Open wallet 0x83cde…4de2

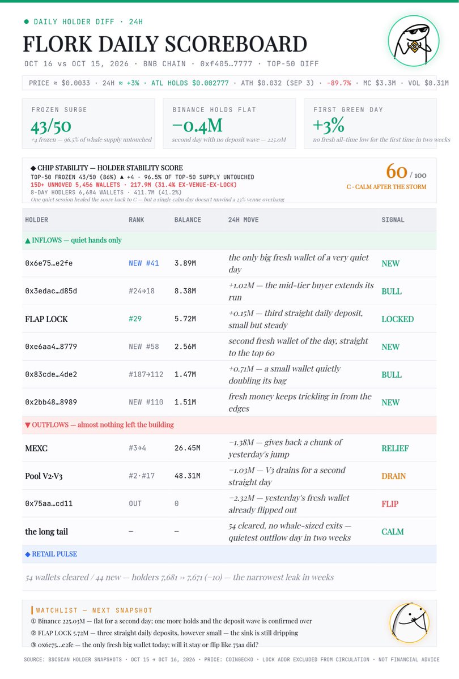pyautogui.click(x=50, y=374)
